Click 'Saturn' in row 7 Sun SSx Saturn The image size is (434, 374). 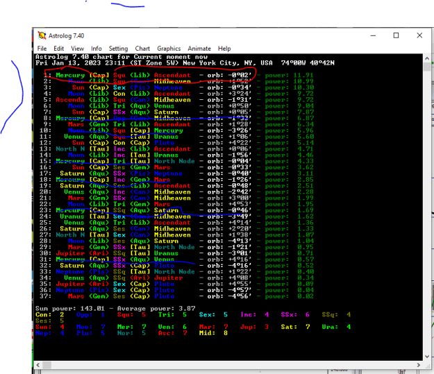click(166, 112)
